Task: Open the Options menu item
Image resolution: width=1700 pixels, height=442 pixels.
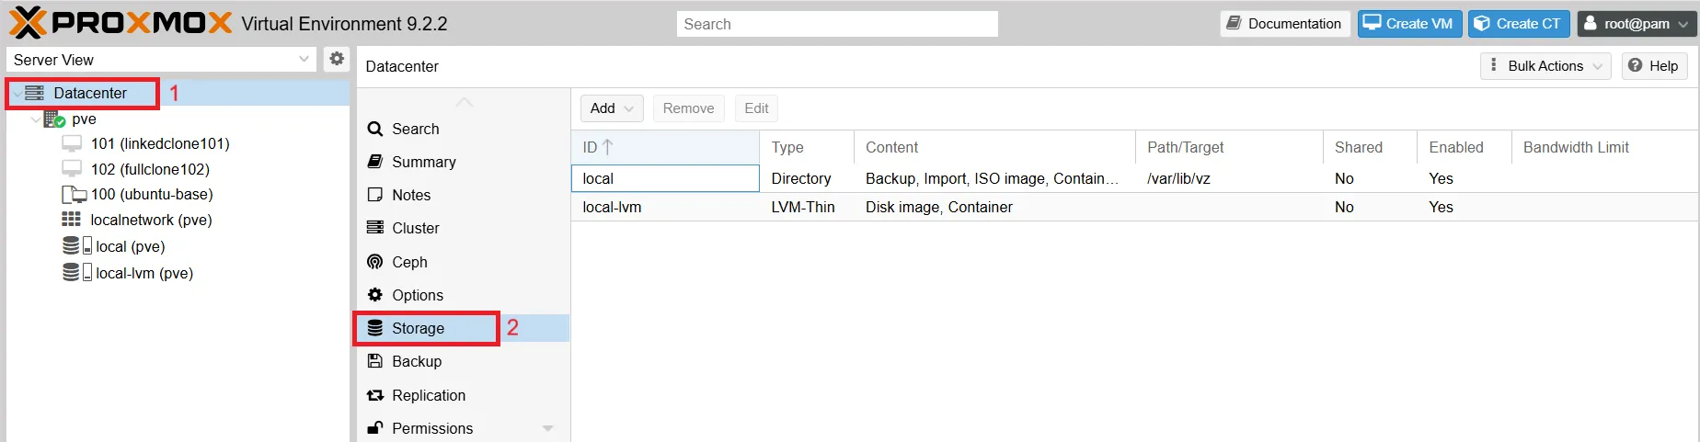Action: click(x=463, y=295)
